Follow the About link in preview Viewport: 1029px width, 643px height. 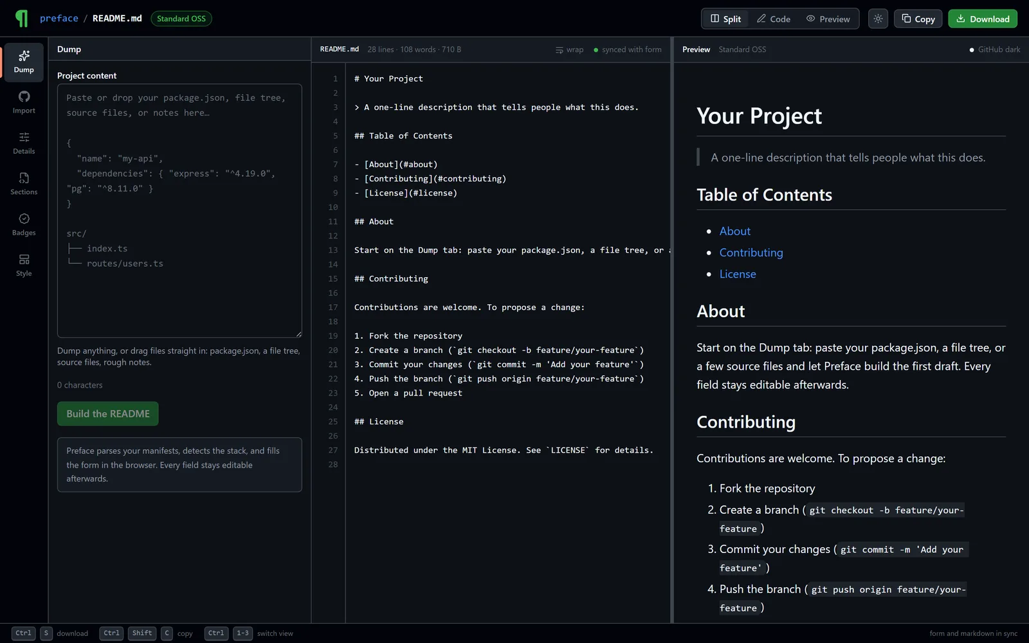734,231
